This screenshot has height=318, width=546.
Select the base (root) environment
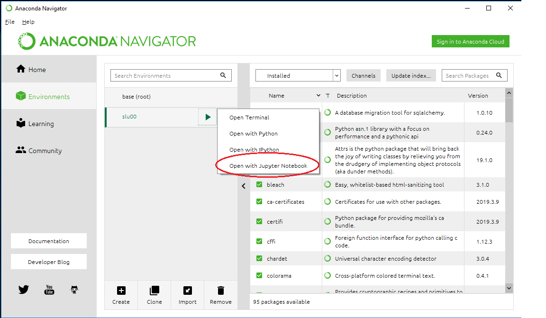[x=171, y=97]
